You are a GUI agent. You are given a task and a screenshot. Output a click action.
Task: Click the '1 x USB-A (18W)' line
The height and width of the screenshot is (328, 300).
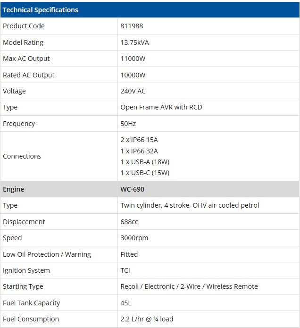point(145,162)
